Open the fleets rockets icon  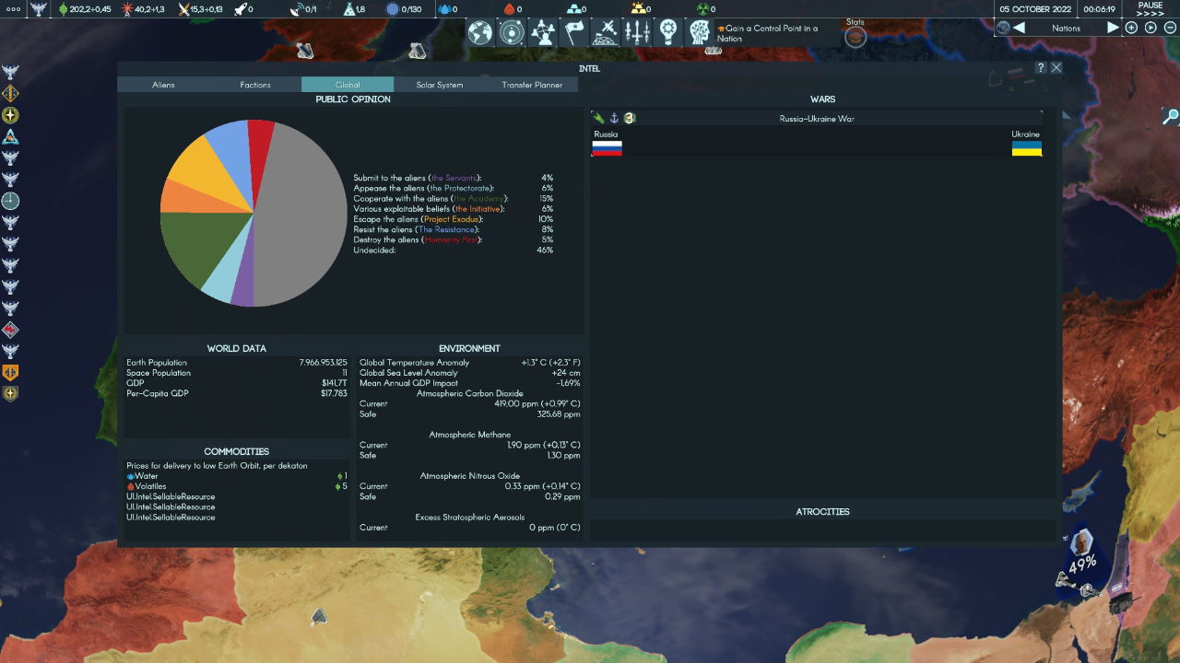tap(637, 32)
